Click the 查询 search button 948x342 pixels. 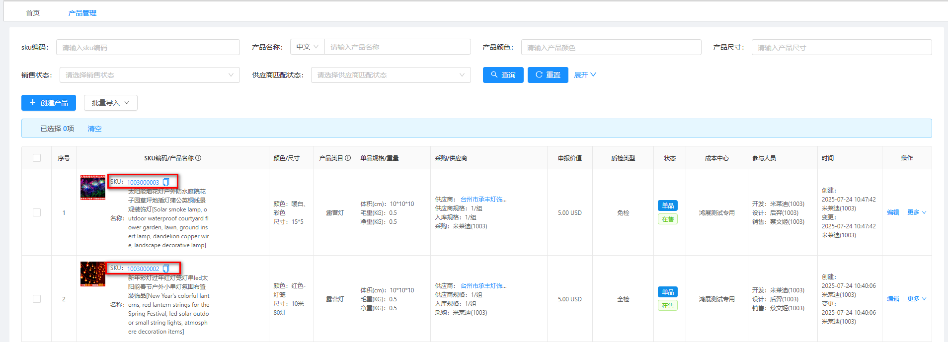click(x=503, y=75)
